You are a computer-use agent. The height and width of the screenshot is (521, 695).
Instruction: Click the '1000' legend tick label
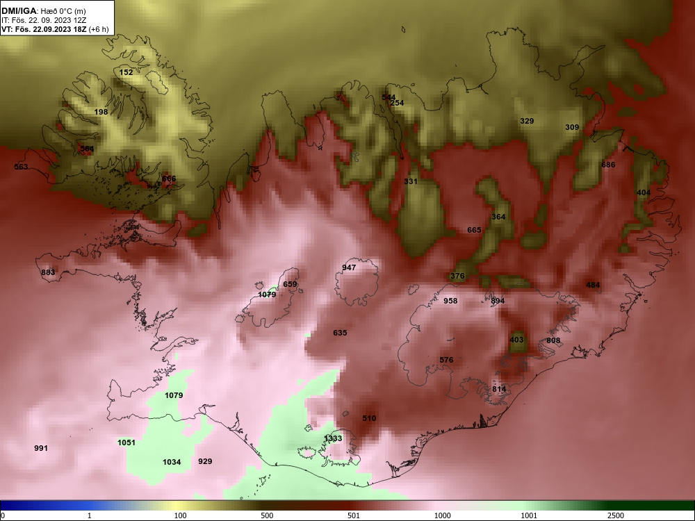(x=443, y=515)
